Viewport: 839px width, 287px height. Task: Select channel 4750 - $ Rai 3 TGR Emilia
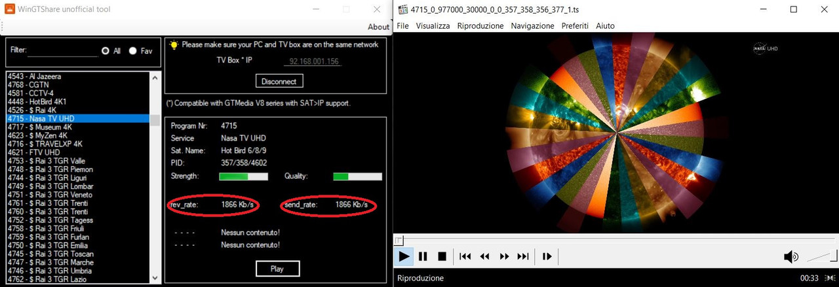click(x=78, y=245)
